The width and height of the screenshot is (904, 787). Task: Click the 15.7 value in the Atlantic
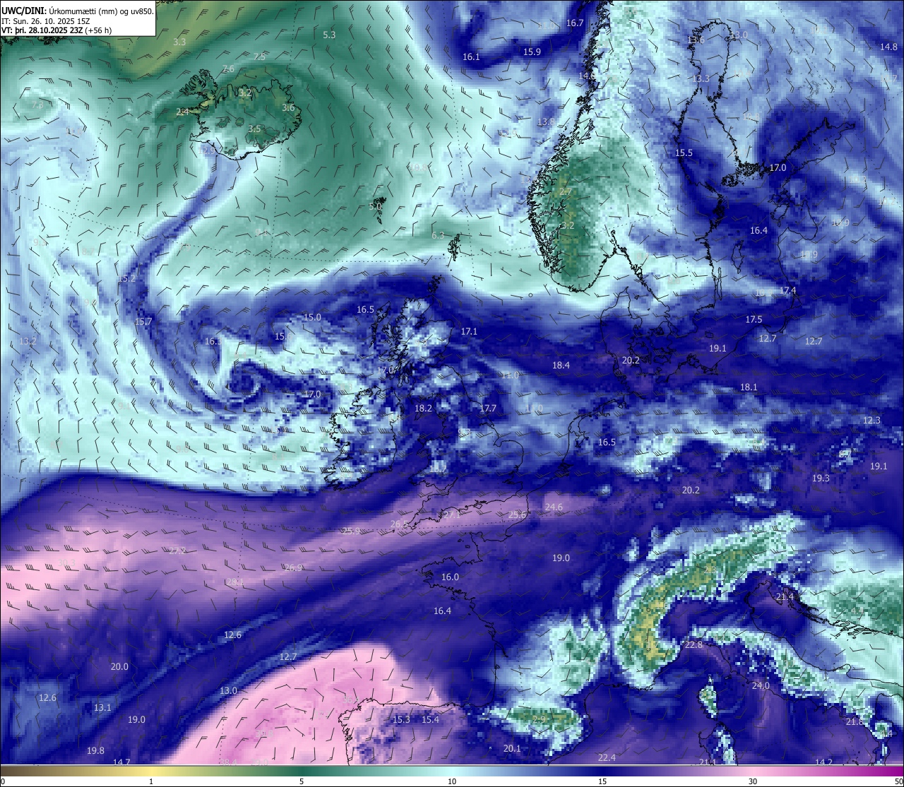(143, 321)
